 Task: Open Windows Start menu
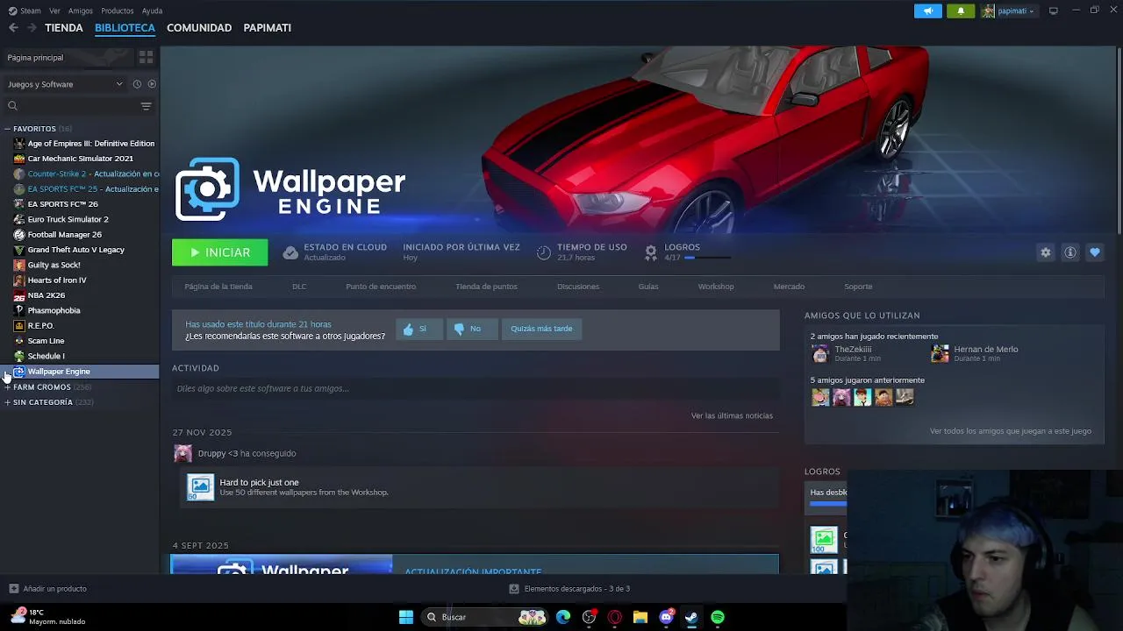(406, 617)
